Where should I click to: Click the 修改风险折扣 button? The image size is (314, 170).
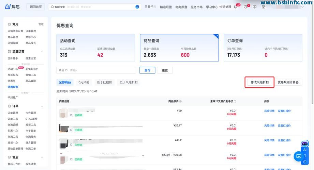click(x=259, y=82)
